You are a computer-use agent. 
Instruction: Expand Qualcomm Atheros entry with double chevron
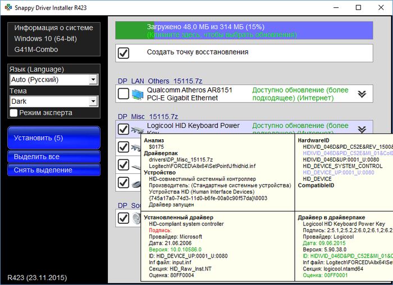[362, 94]
